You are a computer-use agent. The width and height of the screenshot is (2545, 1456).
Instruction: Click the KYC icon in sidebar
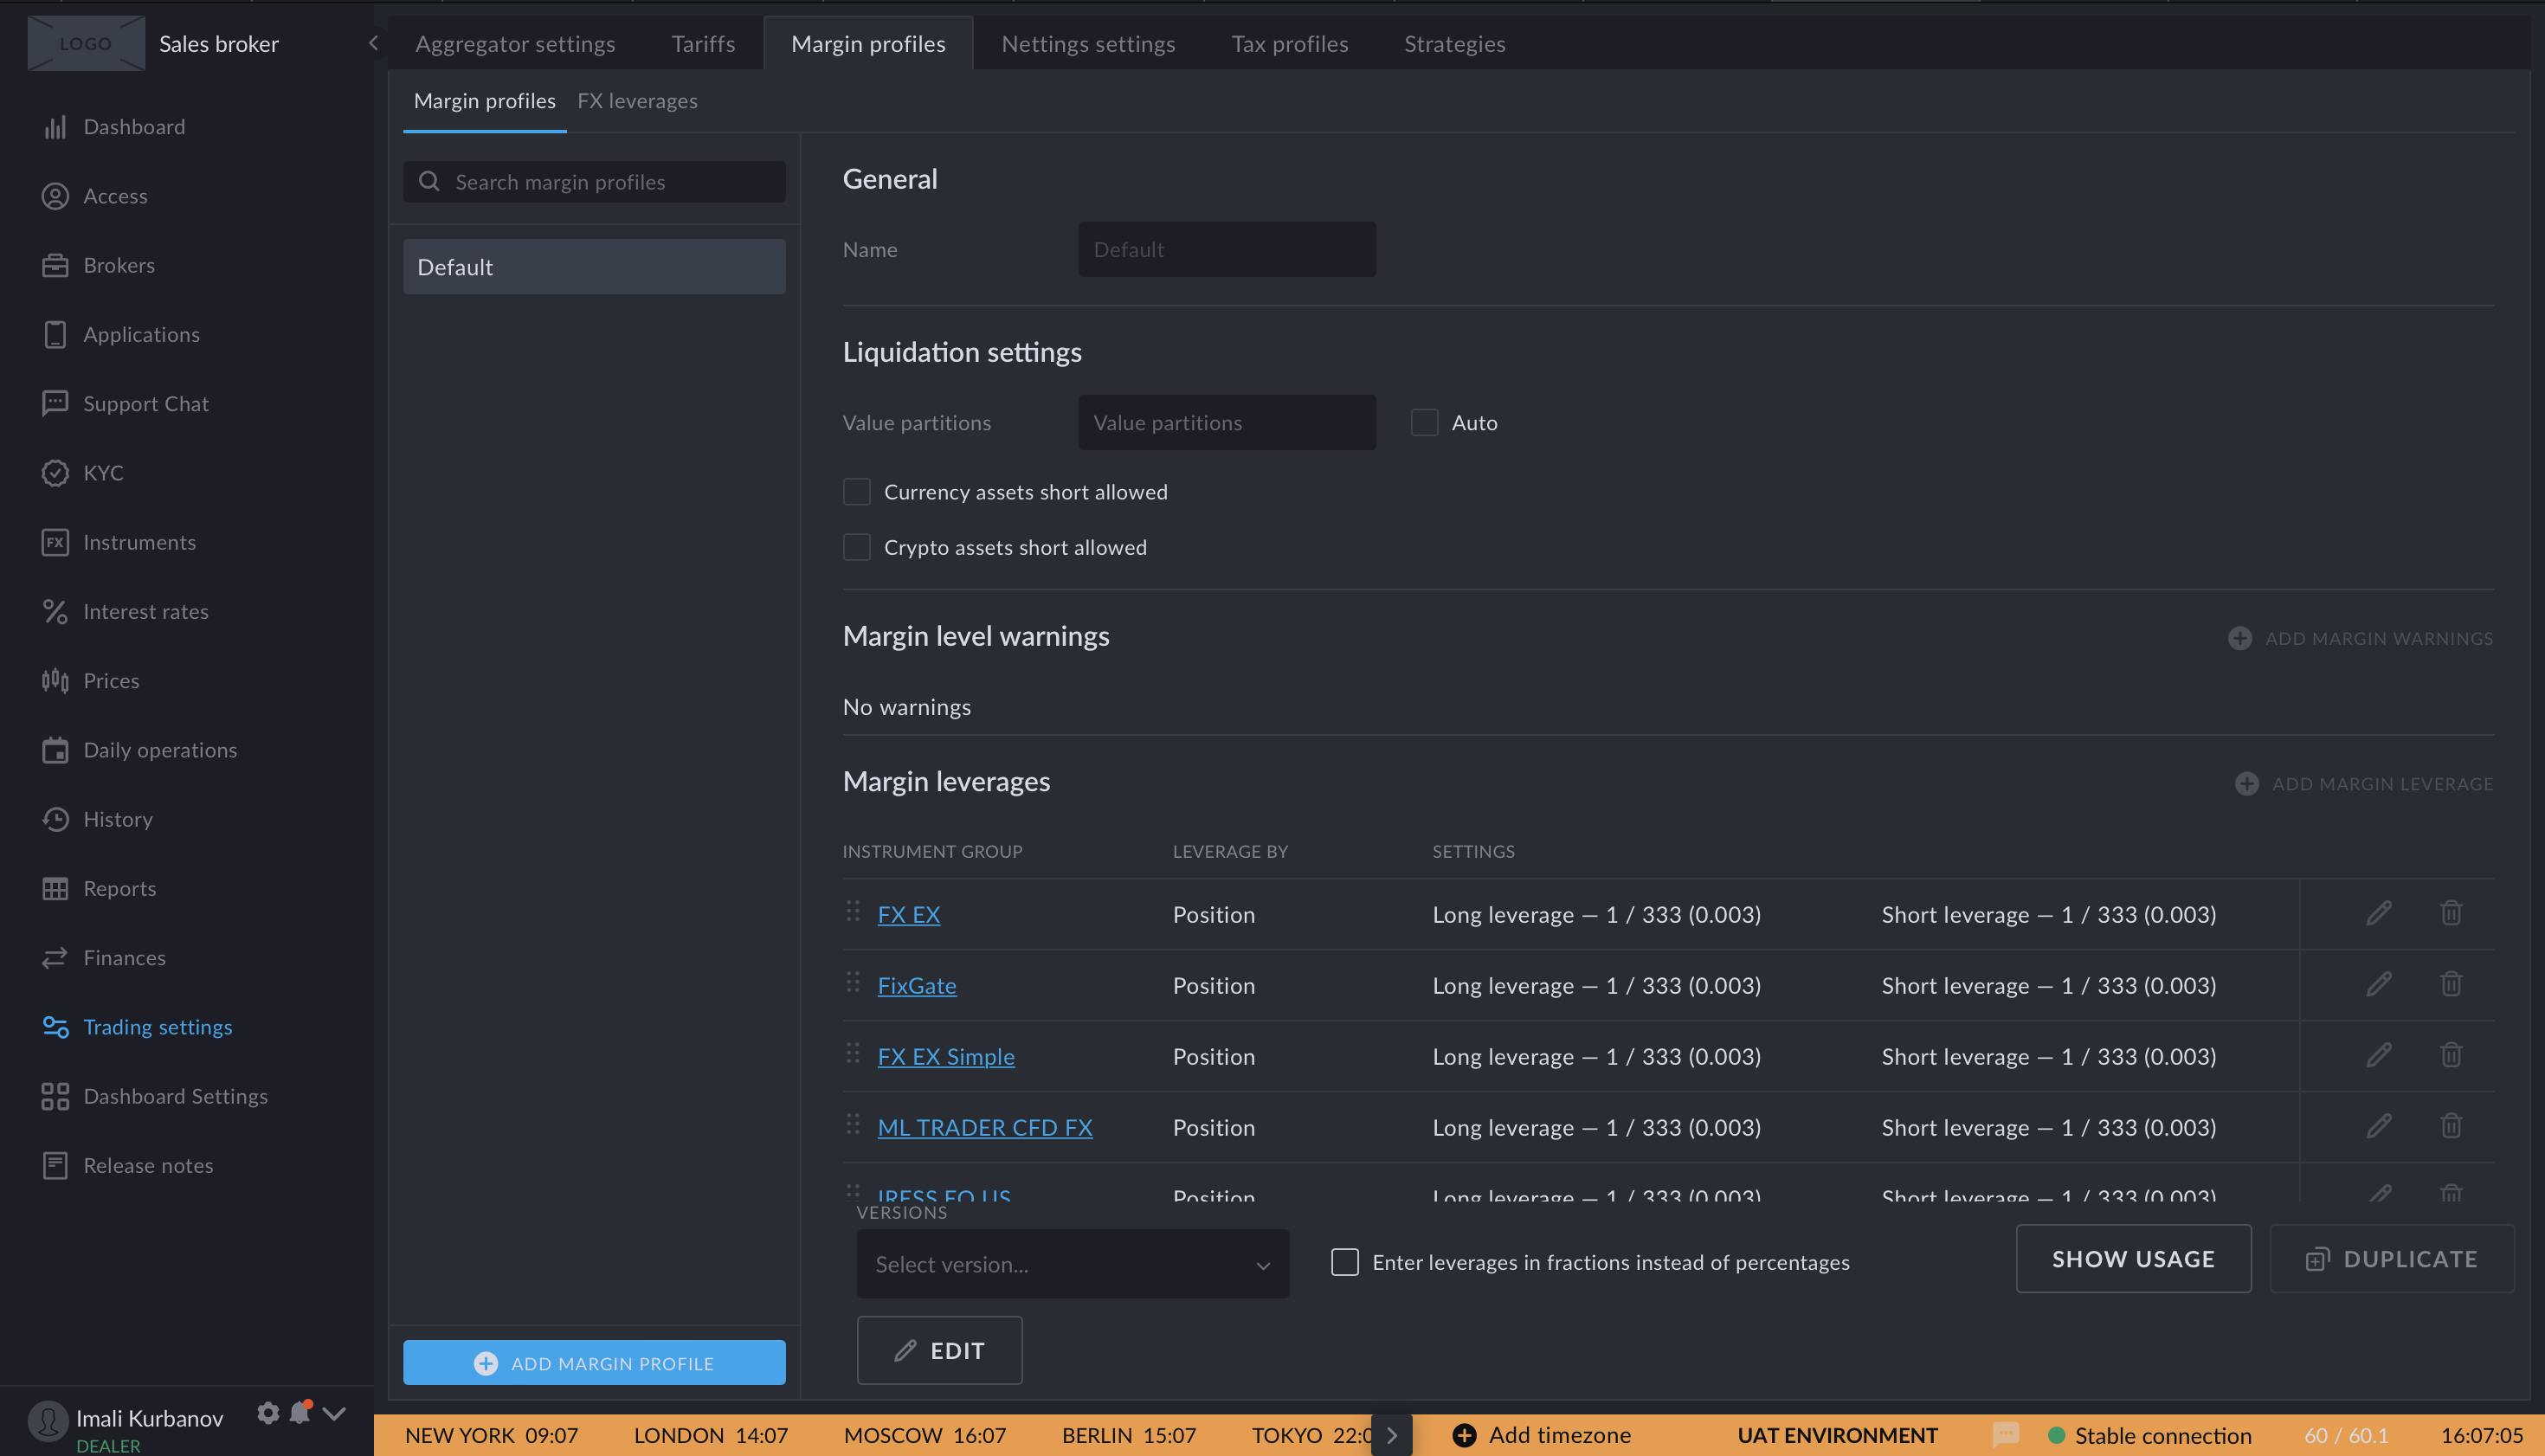(55, 472)
